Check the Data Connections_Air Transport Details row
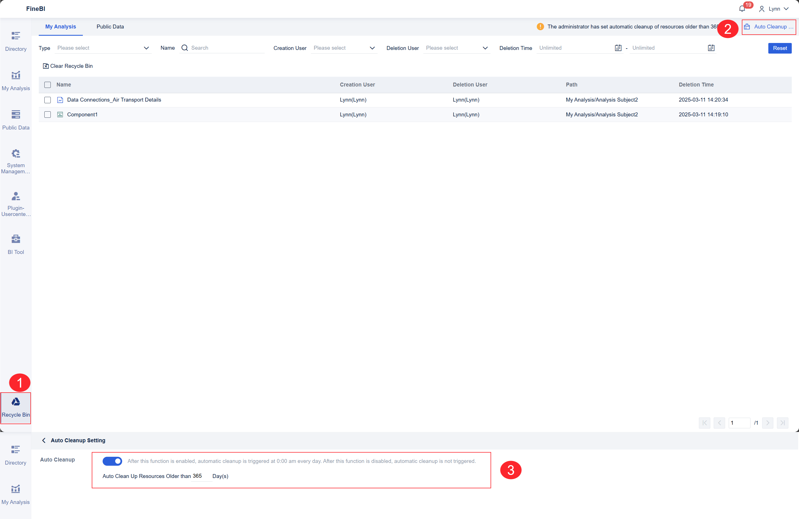799x519 pixels. click(48, 100)
